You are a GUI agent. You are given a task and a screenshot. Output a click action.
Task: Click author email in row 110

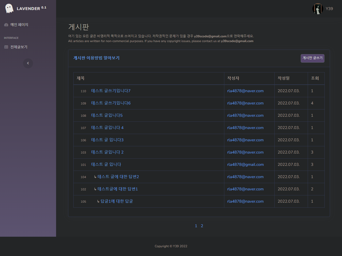[245, 91]
